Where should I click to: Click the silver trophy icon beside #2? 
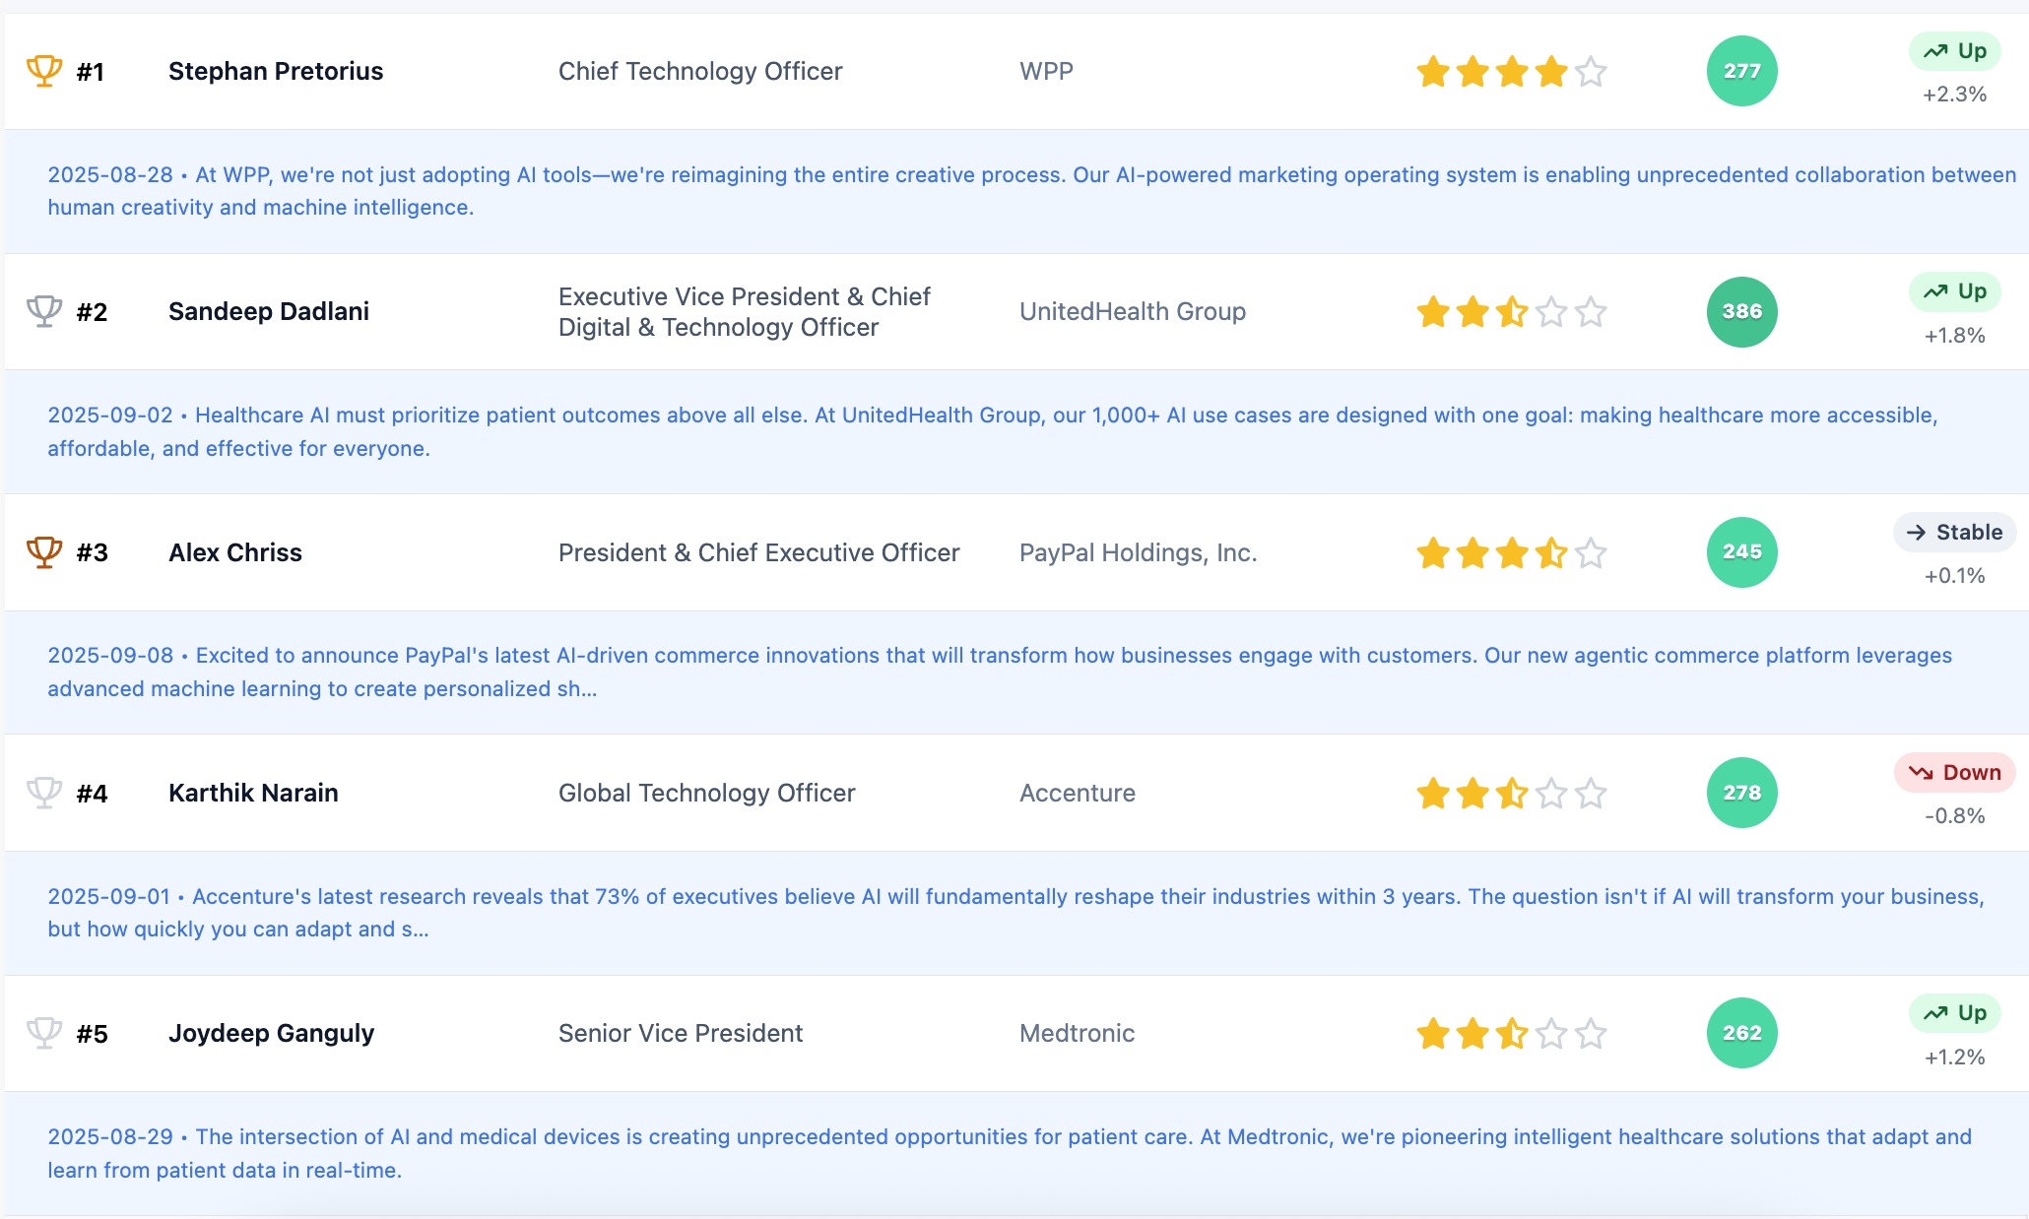pos(44,311)
